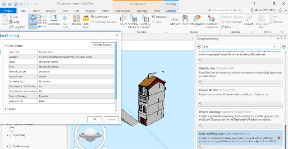Open the Building Manage tab

[x=171, y=11]
